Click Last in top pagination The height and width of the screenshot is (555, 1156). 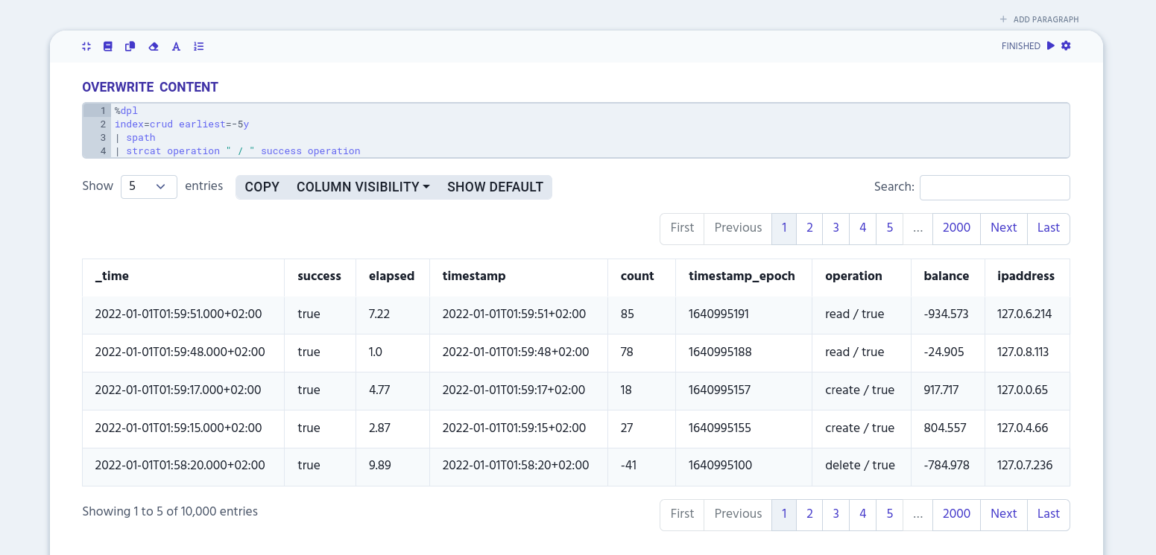coord(1049,228)
